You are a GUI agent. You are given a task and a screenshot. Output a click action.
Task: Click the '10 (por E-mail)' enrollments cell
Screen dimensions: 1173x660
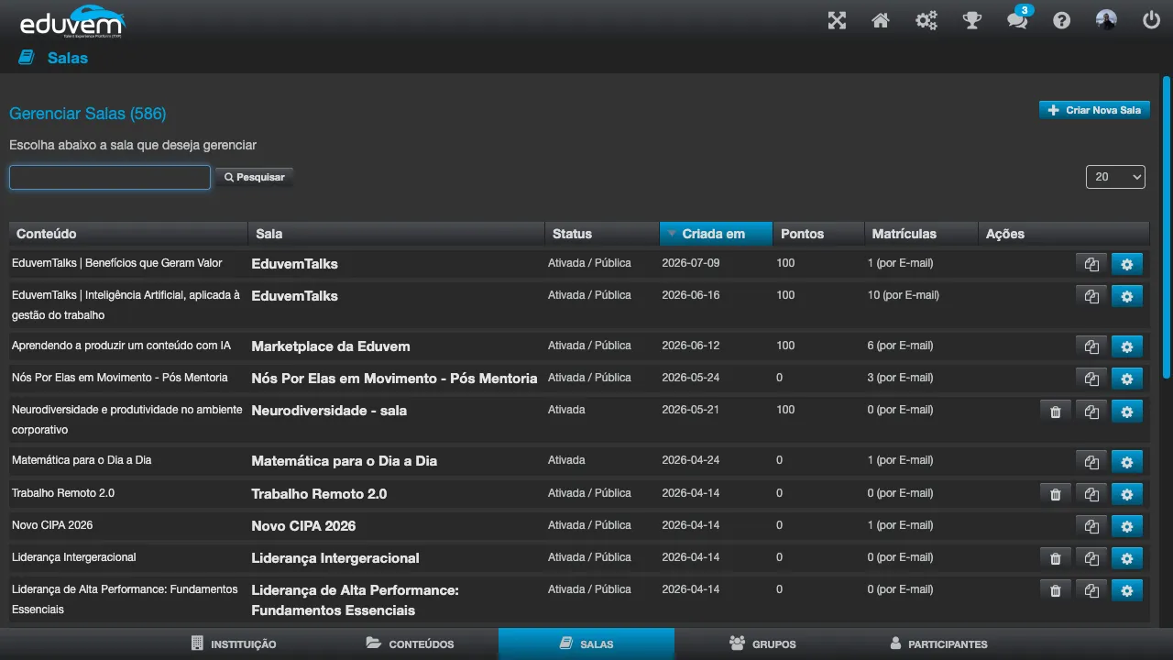pyautogui.click(x=904, y=295)
